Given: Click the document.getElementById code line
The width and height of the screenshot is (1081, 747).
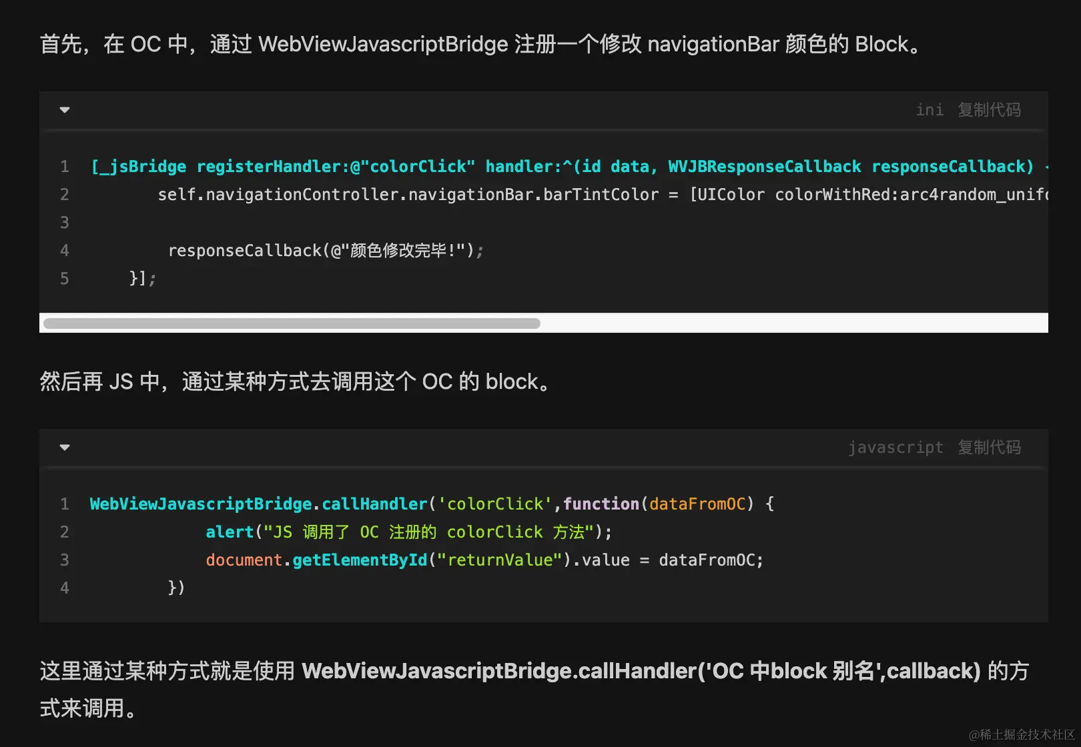Looking at the screenshot, I should [x=484, y=560].
